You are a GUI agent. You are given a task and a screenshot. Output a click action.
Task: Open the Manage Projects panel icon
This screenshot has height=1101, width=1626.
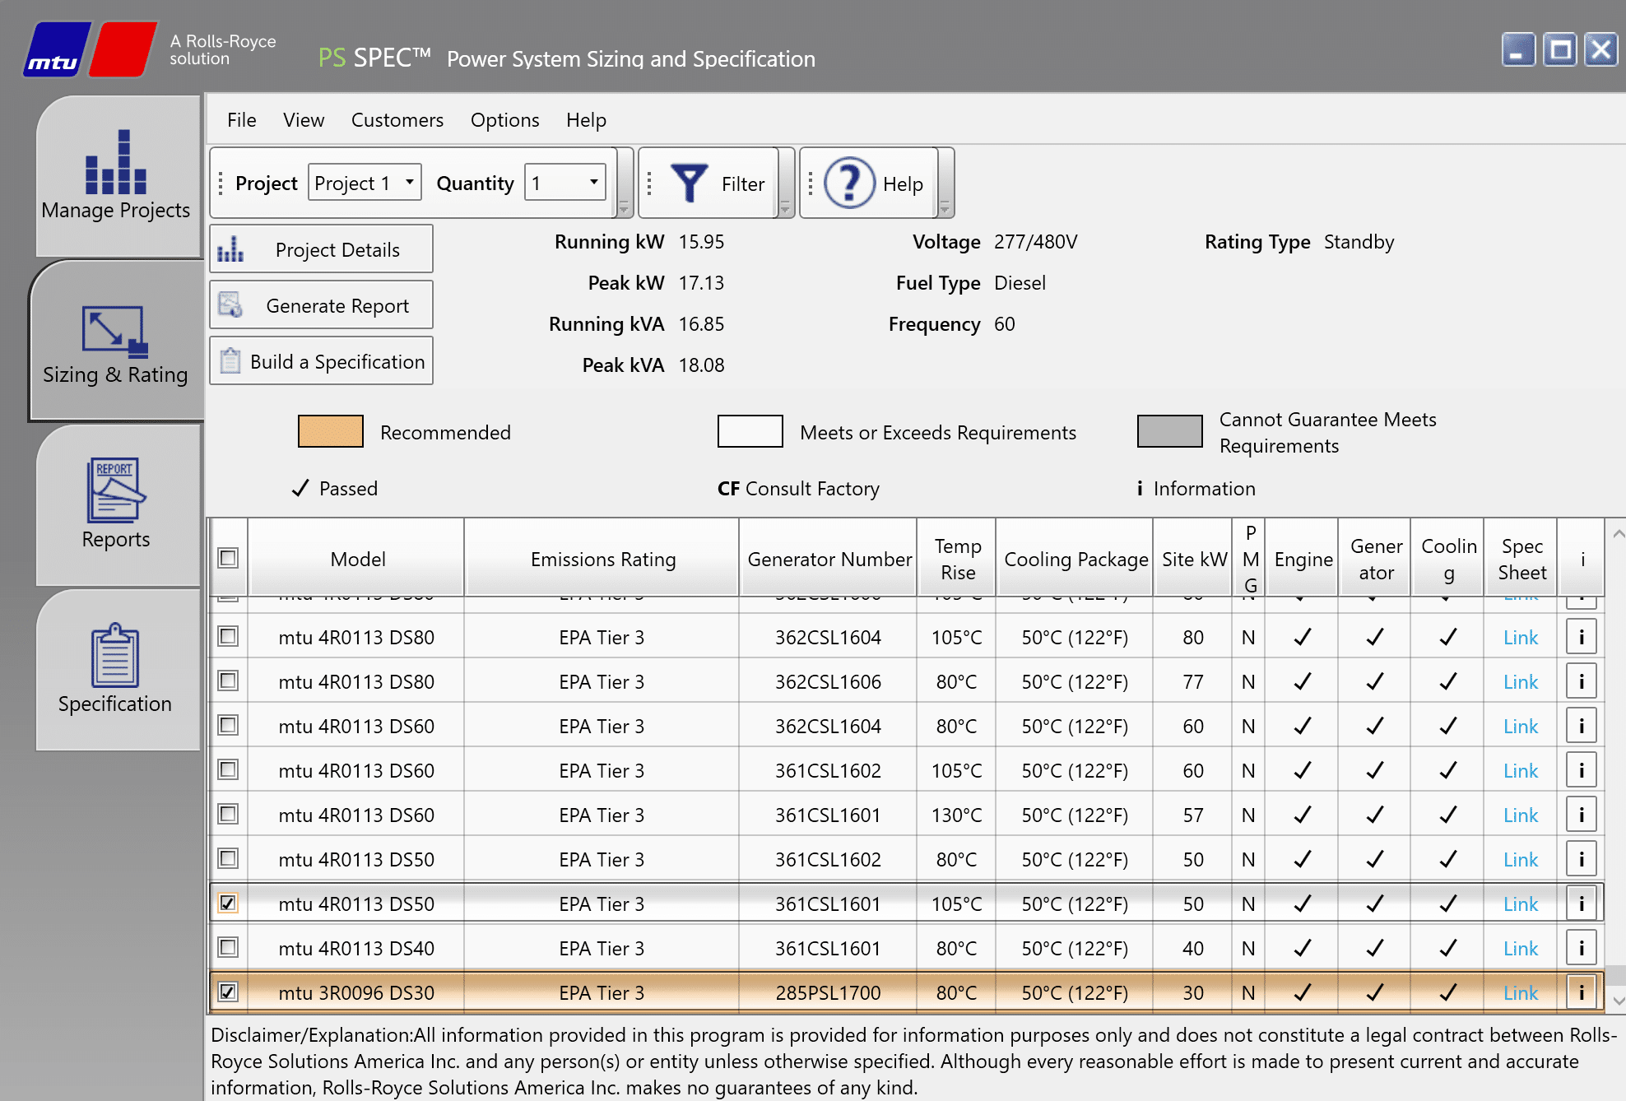pyautogui.click(x=116, y=161)
